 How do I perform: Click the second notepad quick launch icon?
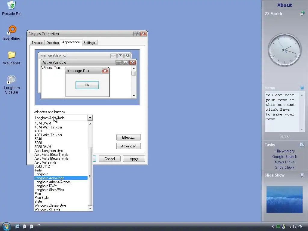(x=31, y=226)
